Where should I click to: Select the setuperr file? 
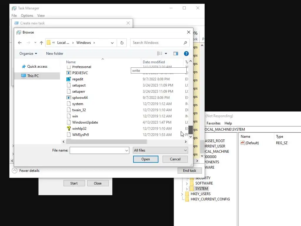[x=78, y=92]
